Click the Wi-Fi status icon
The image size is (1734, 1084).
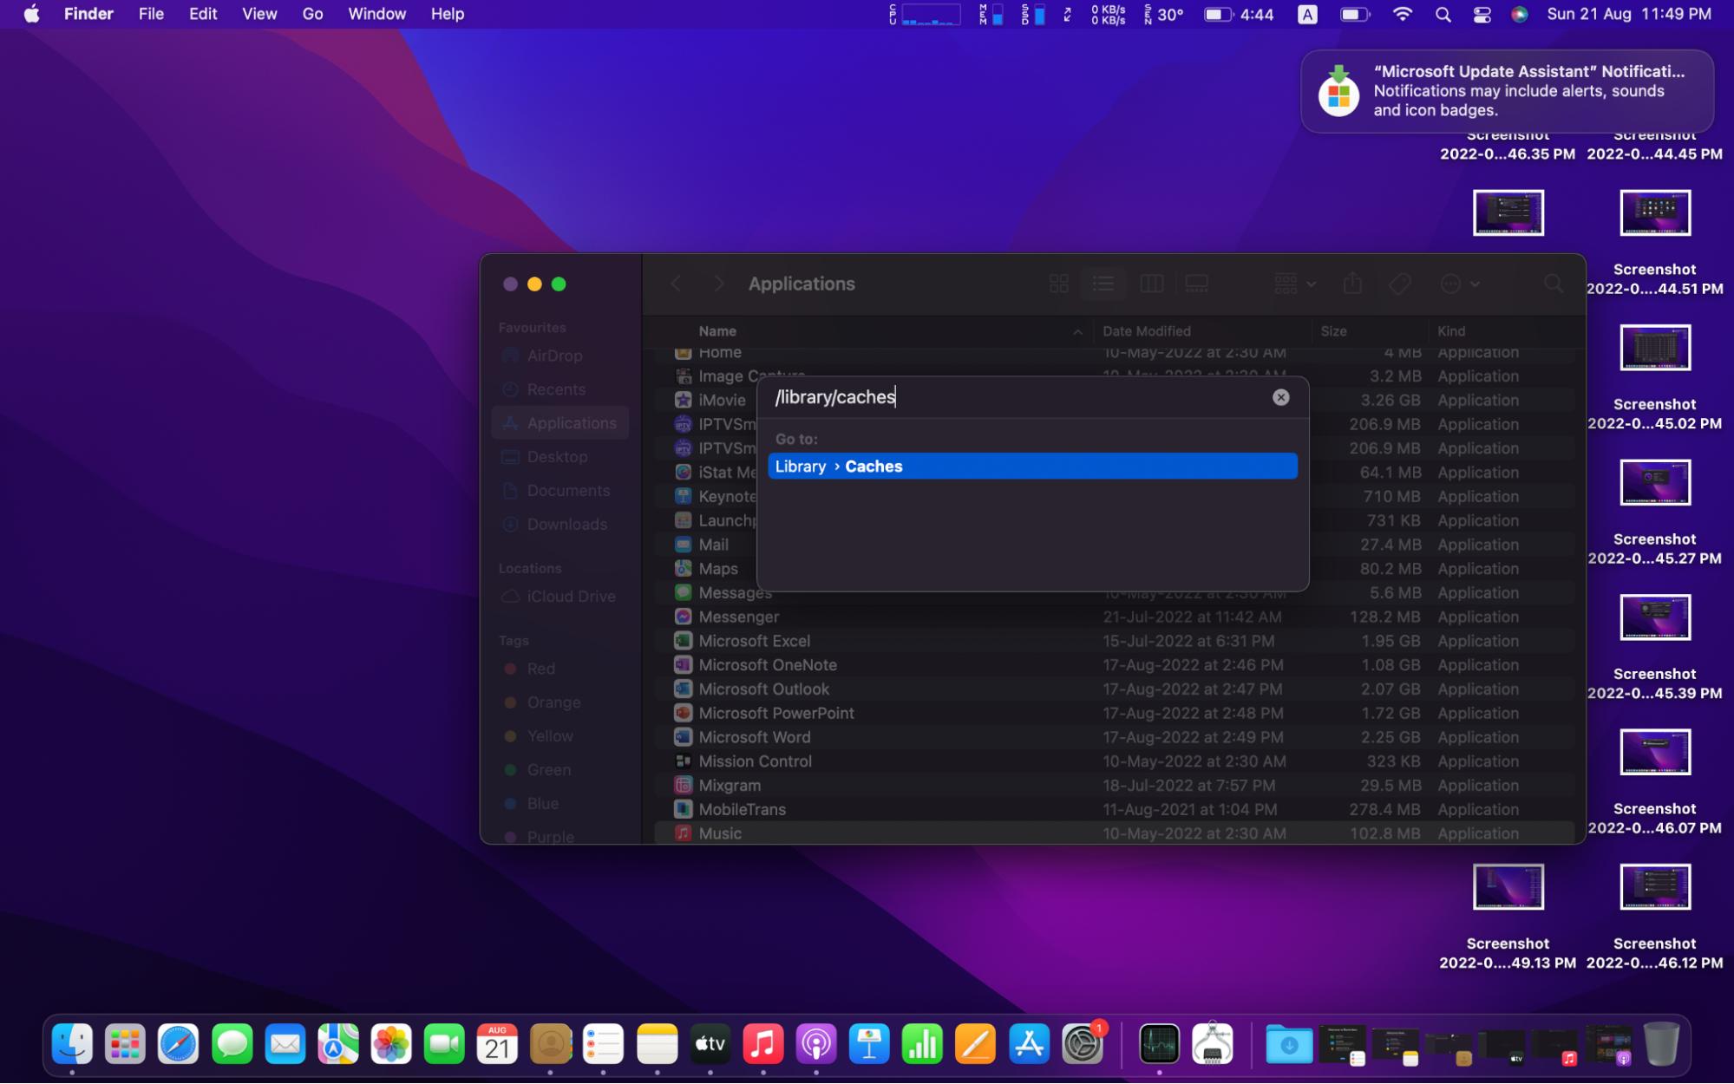[x=1402, y=14]
